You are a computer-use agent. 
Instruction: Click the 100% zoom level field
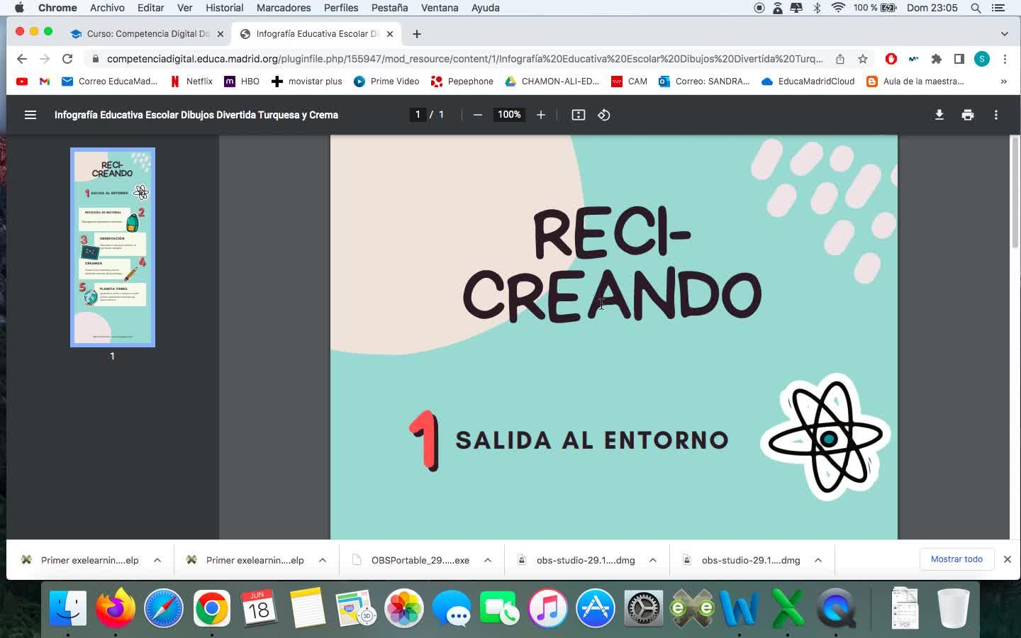coord(509,115)
